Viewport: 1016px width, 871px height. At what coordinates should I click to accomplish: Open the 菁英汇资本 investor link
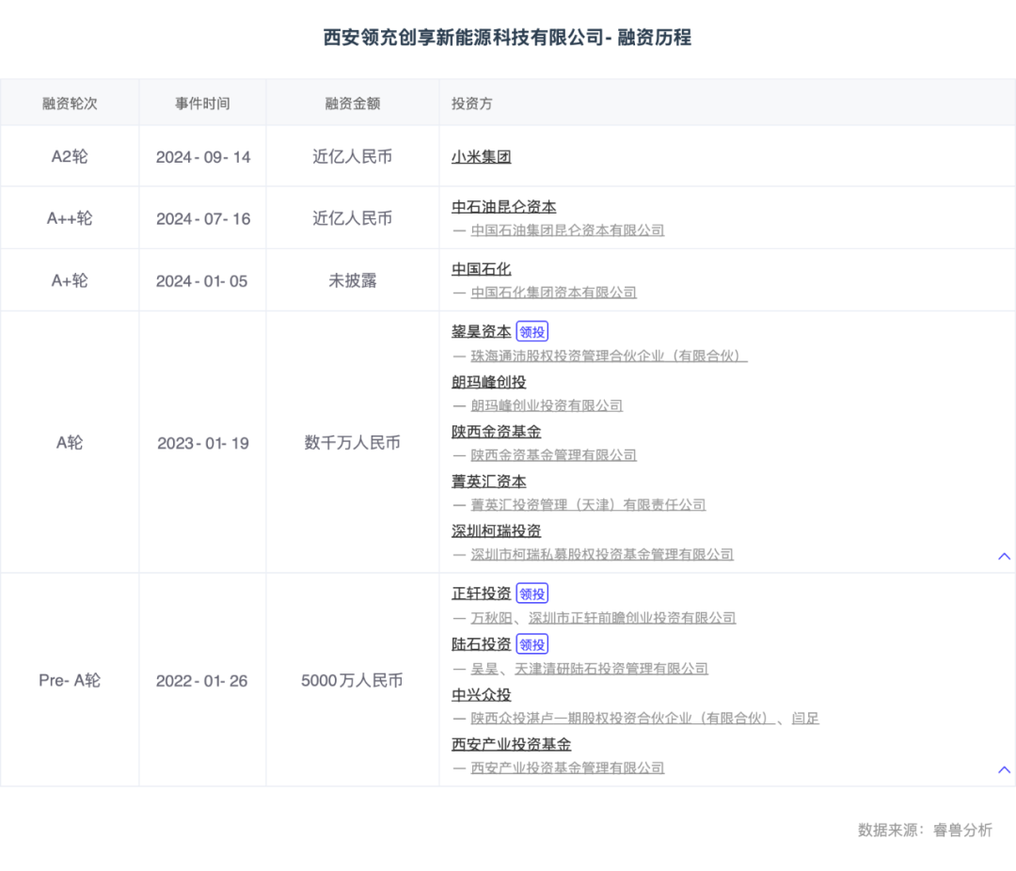489,482
